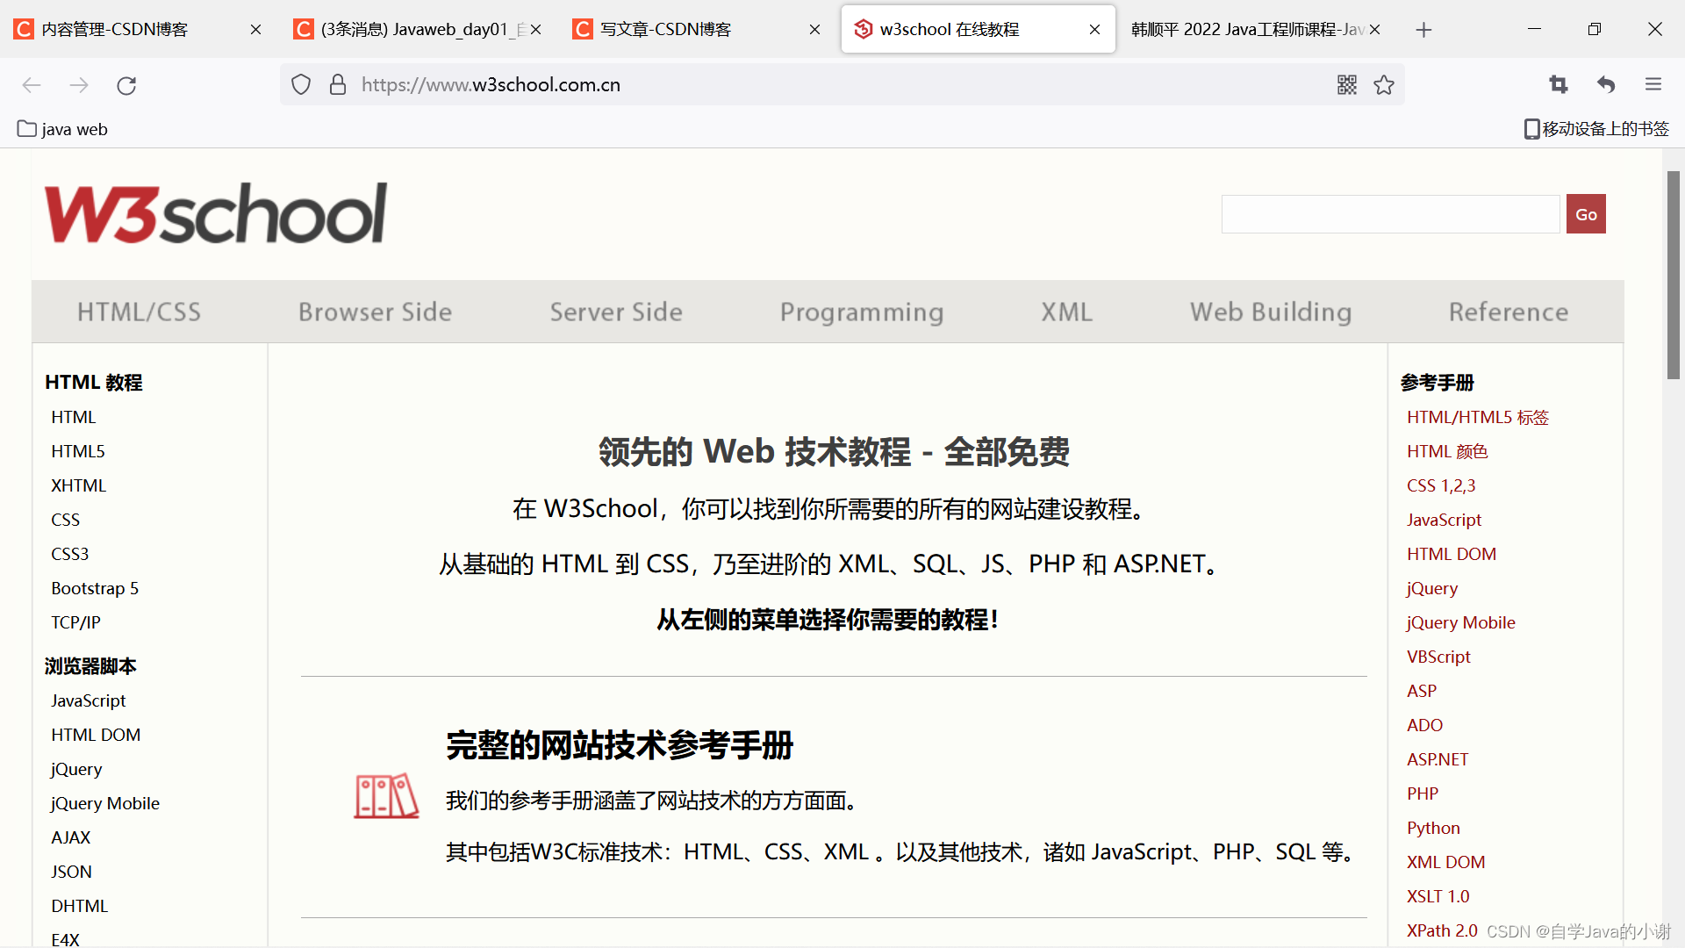The image size is (1685, 948).
Task: Close the 写文章-CSDN博客 tab
Action: (814, 30)
